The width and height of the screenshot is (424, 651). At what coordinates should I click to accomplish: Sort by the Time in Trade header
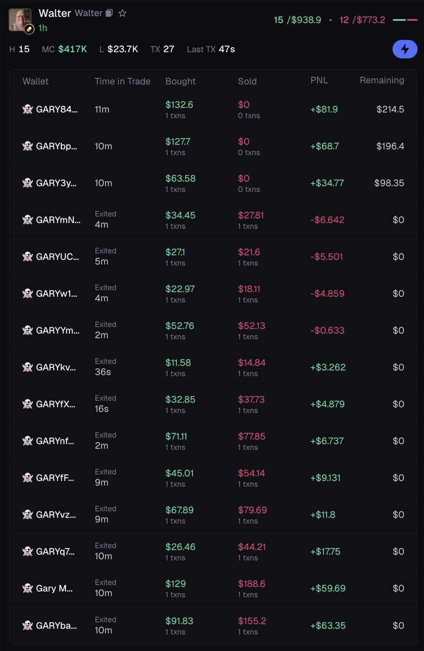122,81
